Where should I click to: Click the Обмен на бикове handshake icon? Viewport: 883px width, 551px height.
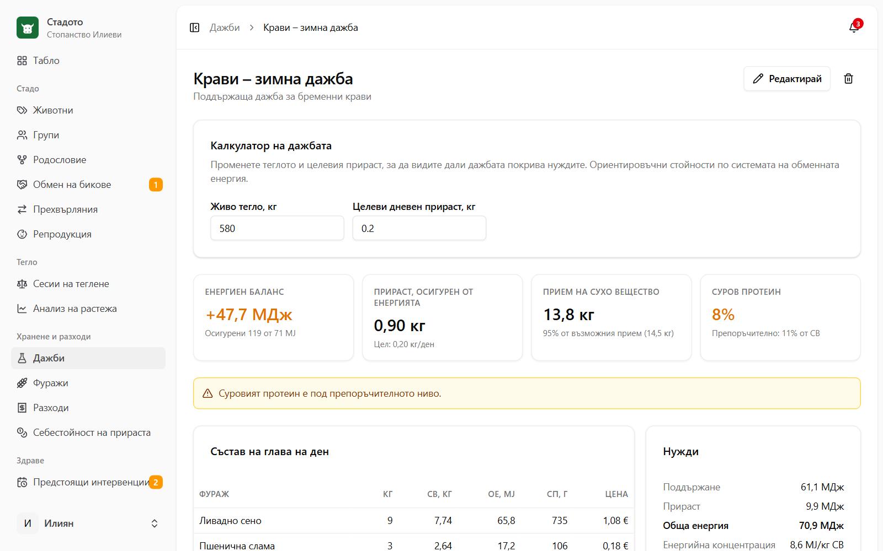click(22, 185)
